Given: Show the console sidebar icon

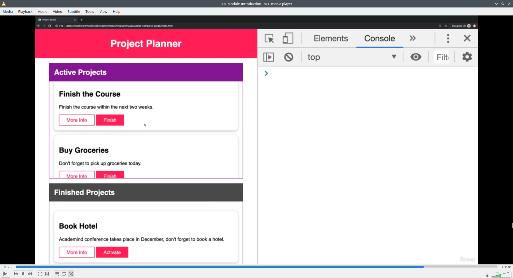Looking at the screenshot, I should point(269,57).
